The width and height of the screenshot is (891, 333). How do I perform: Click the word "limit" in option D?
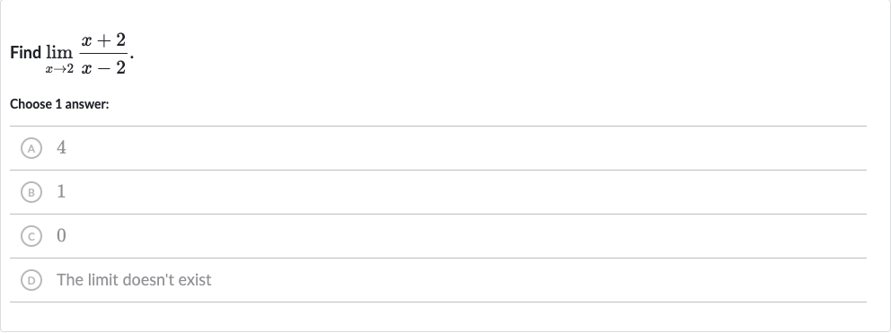(103, 279)
